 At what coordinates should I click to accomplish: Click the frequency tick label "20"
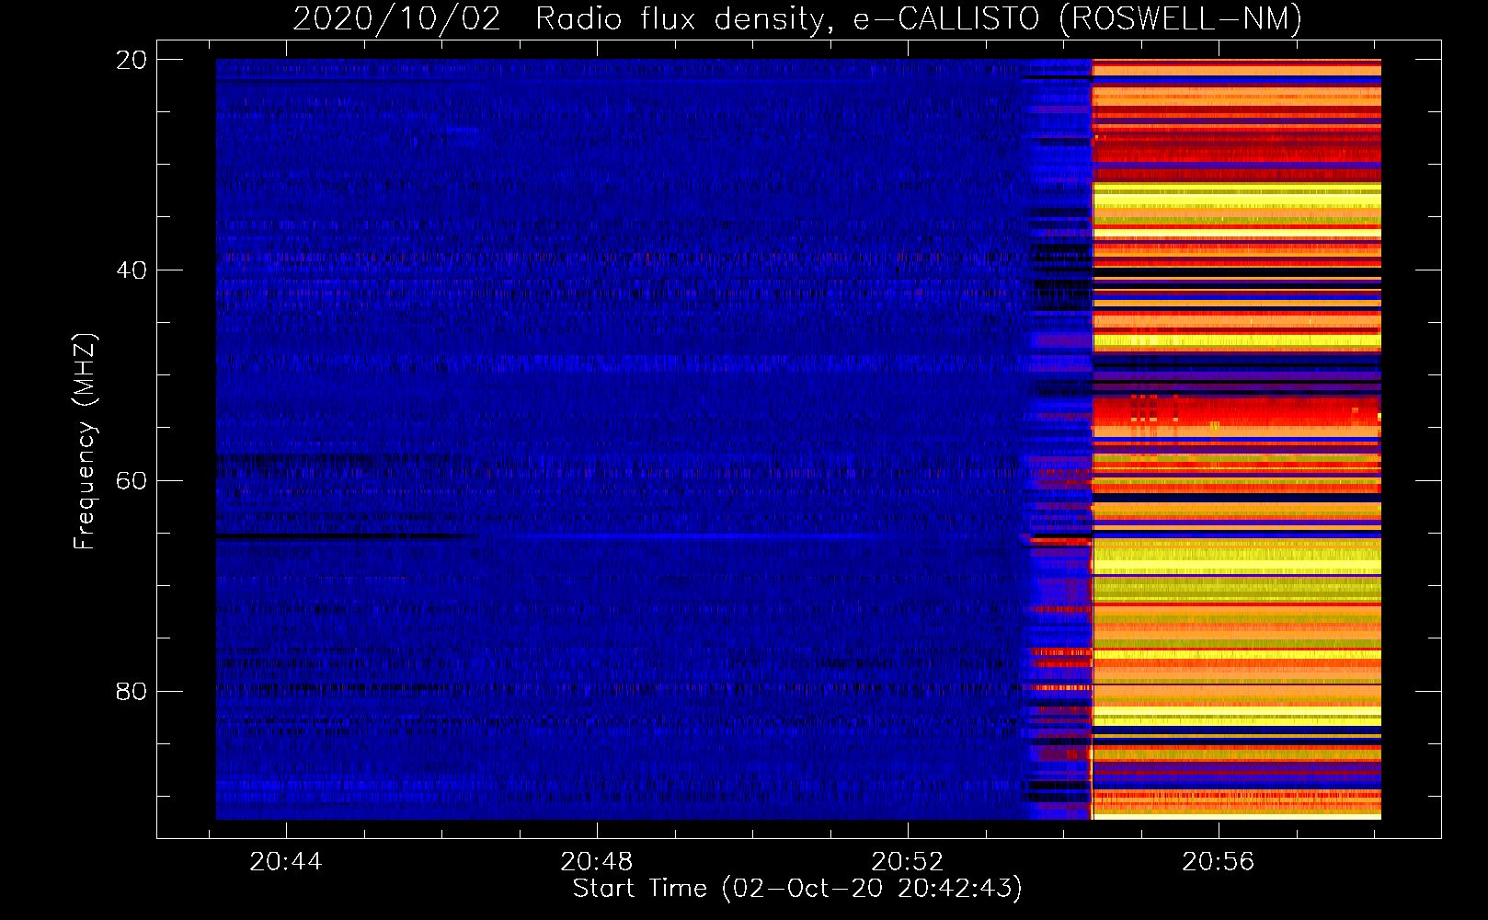[132, 60]
